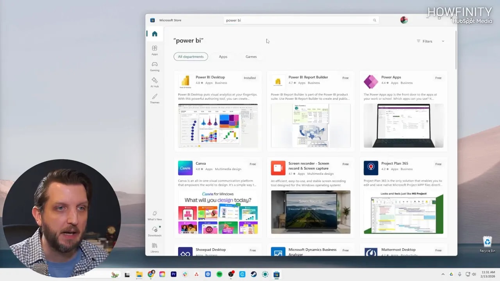Click the search magnifier icon

(x=375, y=20)
